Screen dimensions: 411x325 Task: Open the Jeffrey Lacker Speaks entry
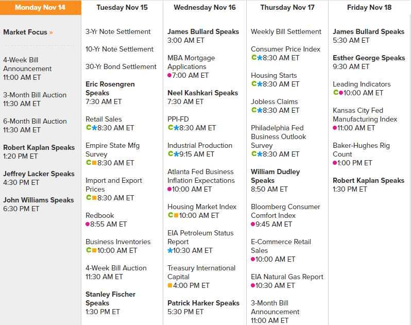(x=39, y=174)
